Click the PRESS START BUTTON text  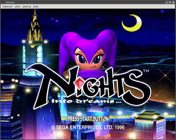88,119
